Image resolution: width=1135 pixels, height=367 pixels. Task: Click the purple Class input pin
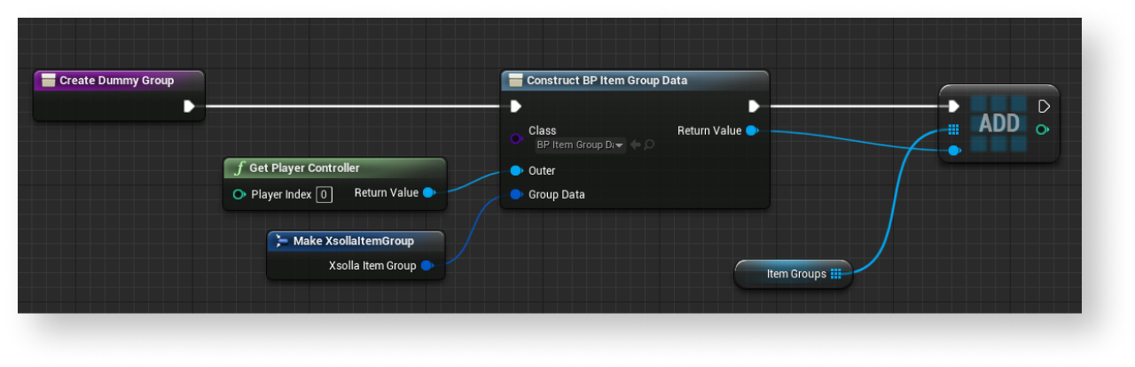click(516, 138)
